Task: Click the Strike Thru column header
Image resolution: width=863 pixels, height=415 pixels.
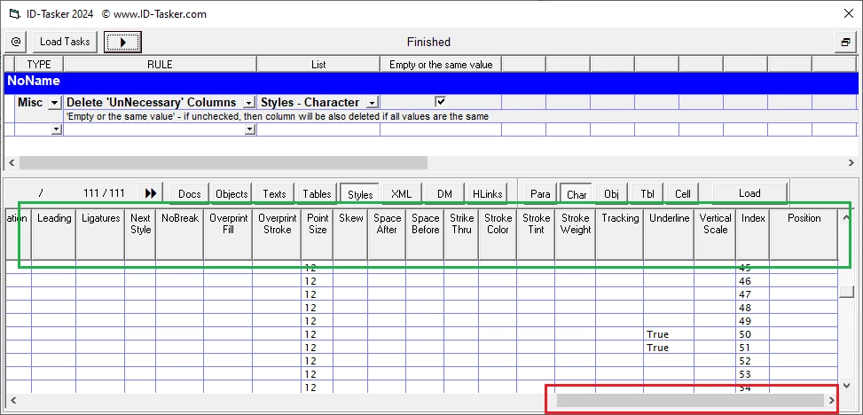Action: coord(462,234)
